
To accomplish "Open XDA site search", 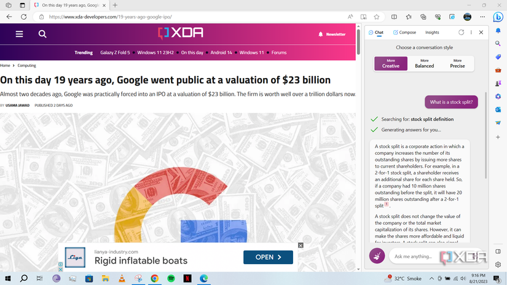I will tap(42, 34).
